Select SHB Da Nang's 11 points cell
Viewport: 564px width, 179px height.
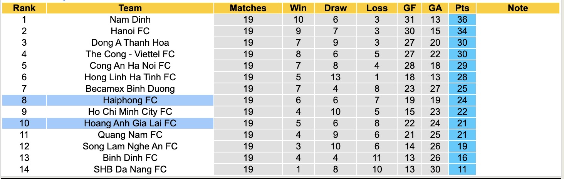(462, 169)
